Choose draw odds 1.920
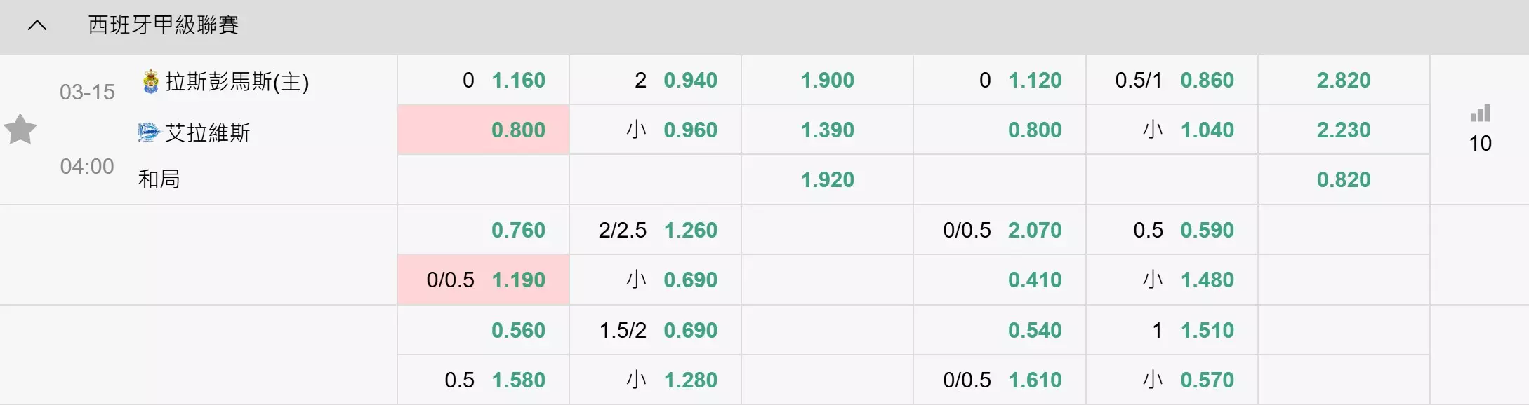The height and width of the screenshot is (405, 1529). [827, 179]
